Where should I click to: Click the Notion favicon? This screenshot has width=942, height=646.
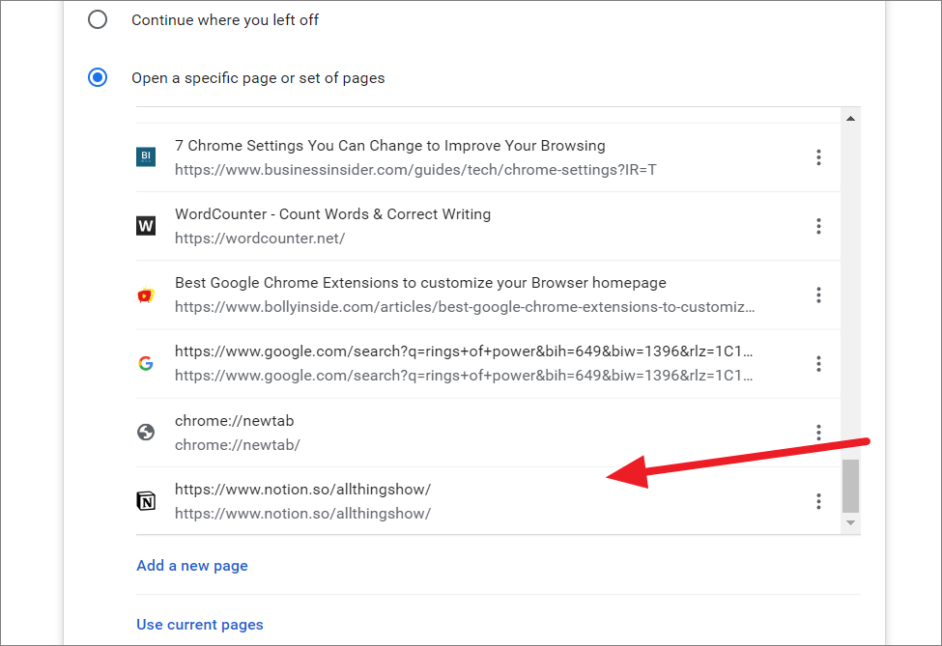[146, 501]
